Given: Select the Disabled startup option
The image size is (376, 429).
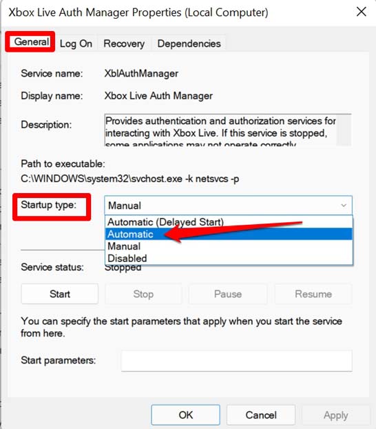Looking at the screenshot, I should pyautogui.click(x=229, y=258).
